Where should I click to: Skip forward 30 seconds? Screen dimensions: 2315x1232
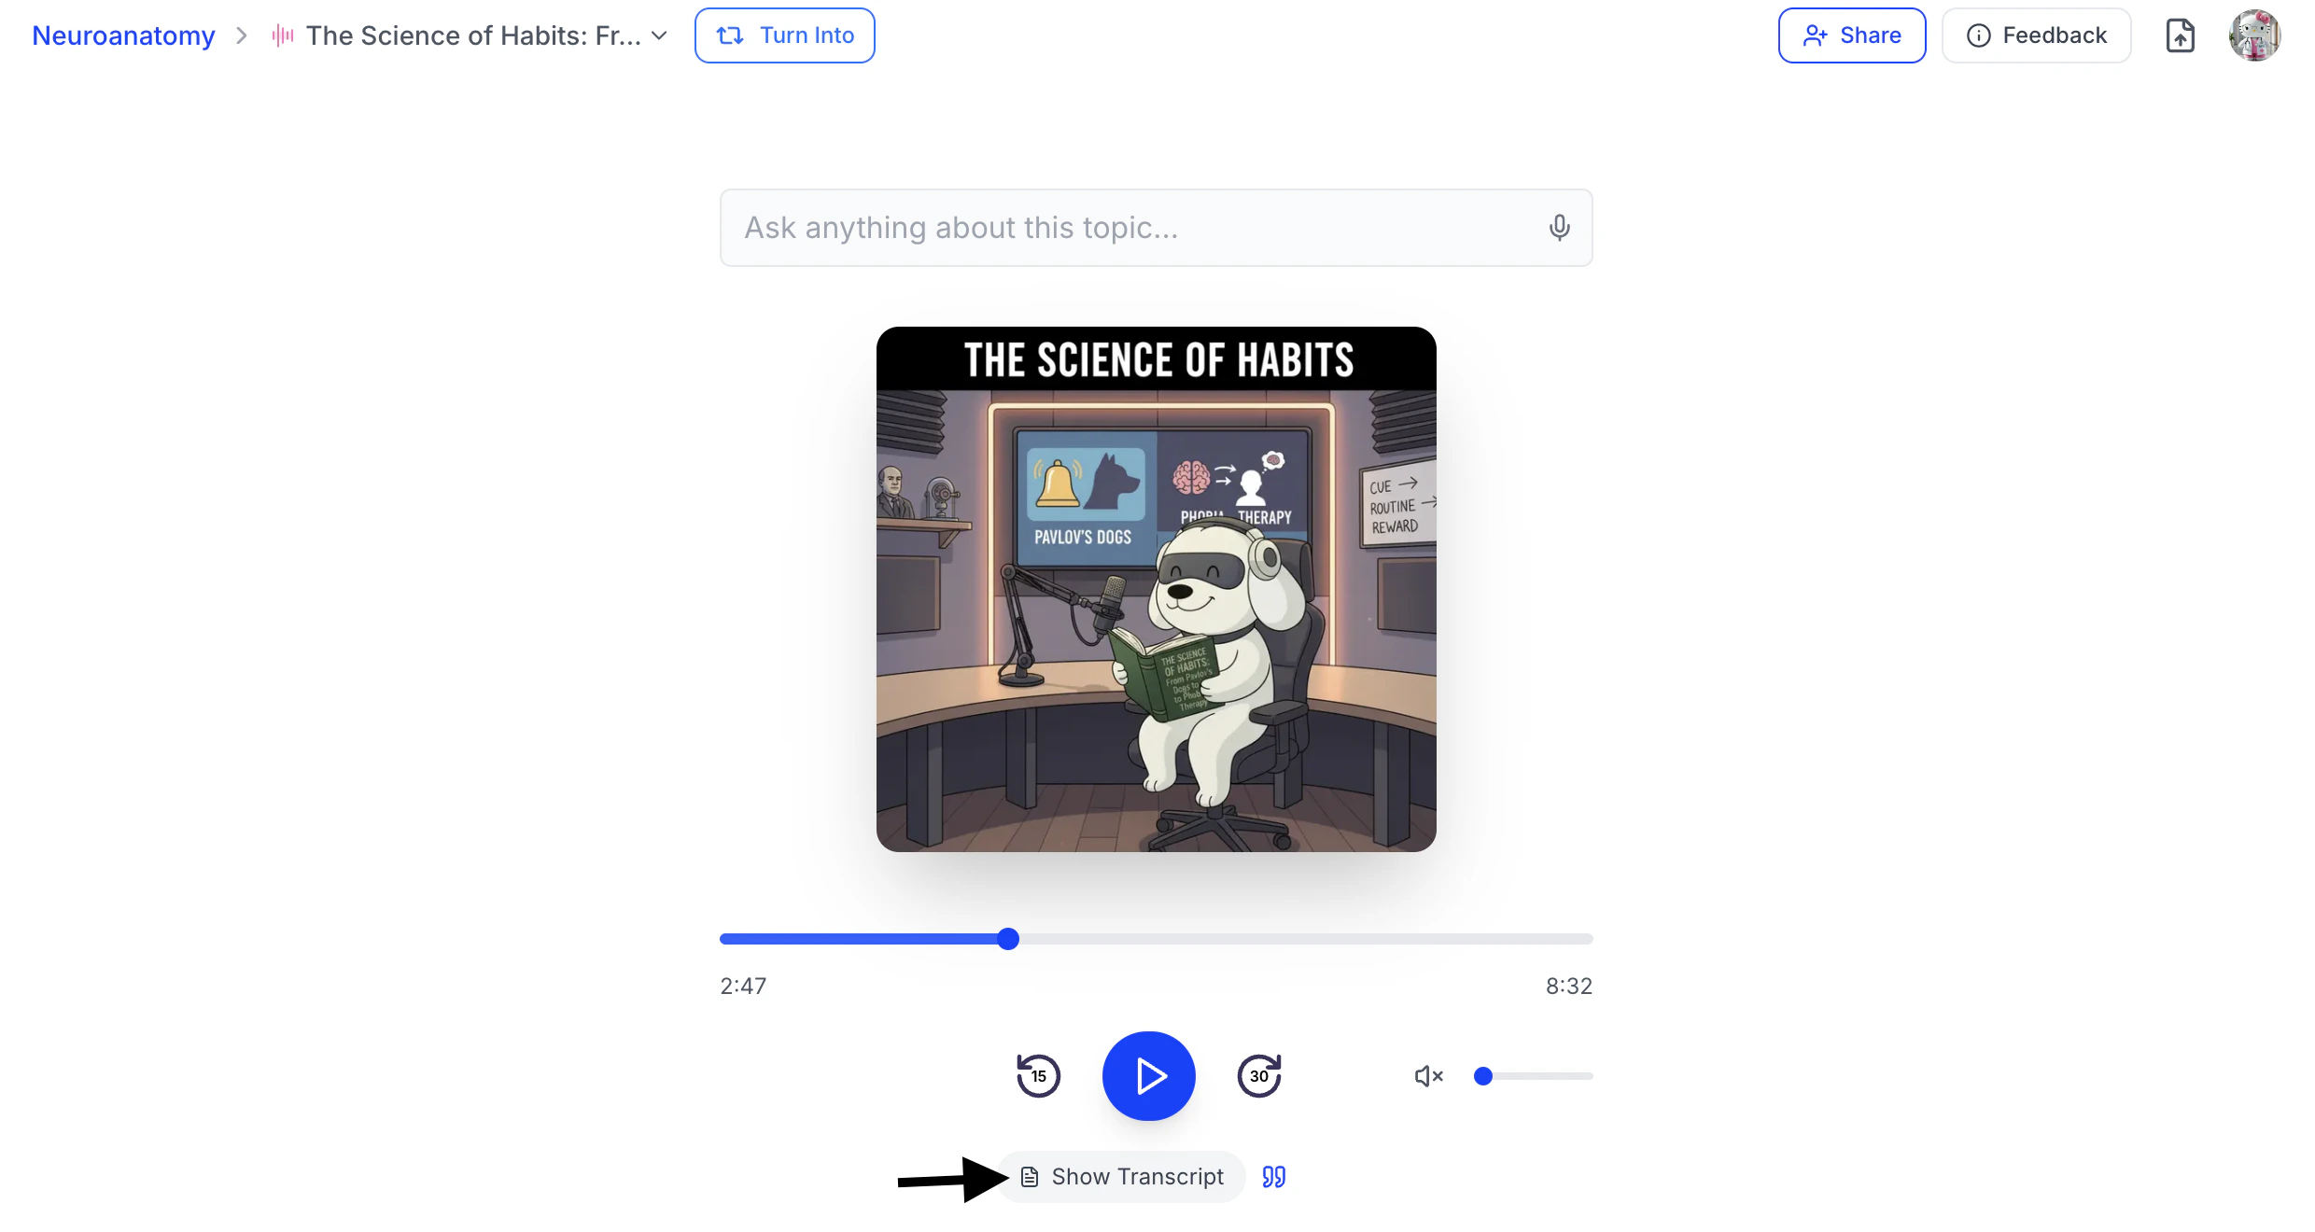point(1259,1076)
